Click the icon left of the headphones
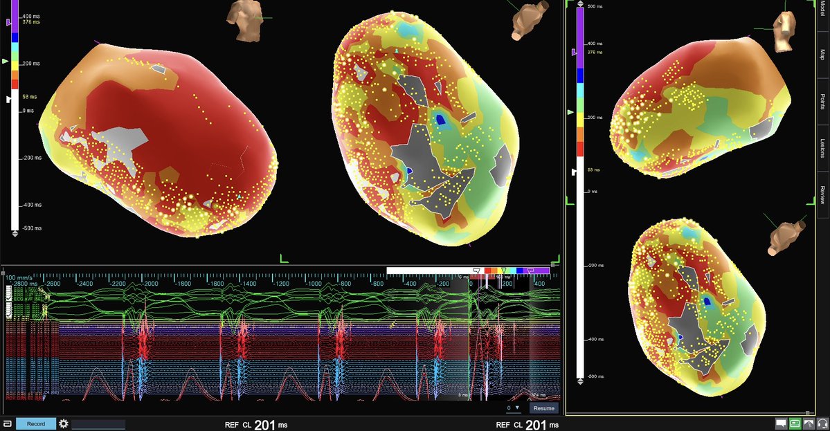The height and width of the screenshot is (431, 830). (809, 423)
